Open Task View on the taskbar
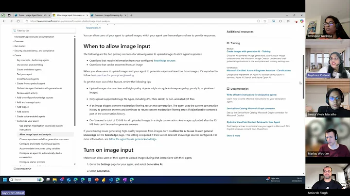Viewport: 350px width, 196px height. (48, 180)
